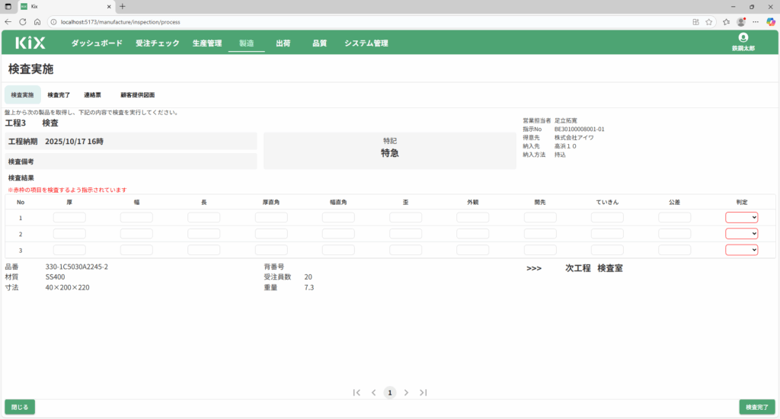Image resolution: width=780 pixels, height=419 pixels.
Task: Jump to last page in pagination
Action: click(x=424, y=392)
